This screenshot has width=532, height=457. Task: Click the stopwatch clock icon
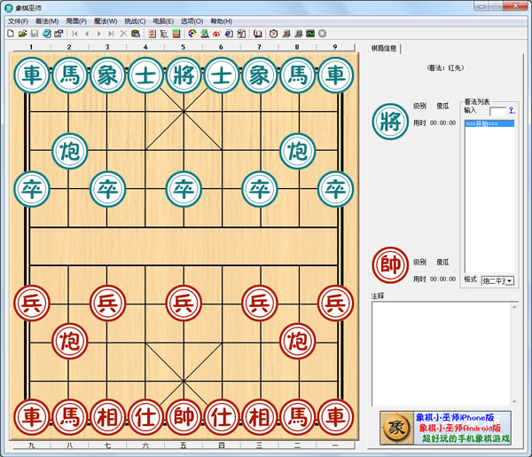273,34
